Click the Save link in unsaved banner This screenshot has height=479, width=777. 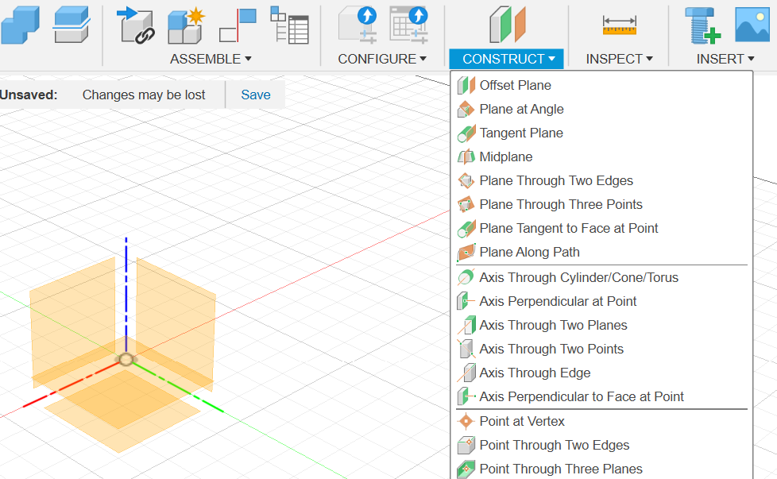click(256, 95)
